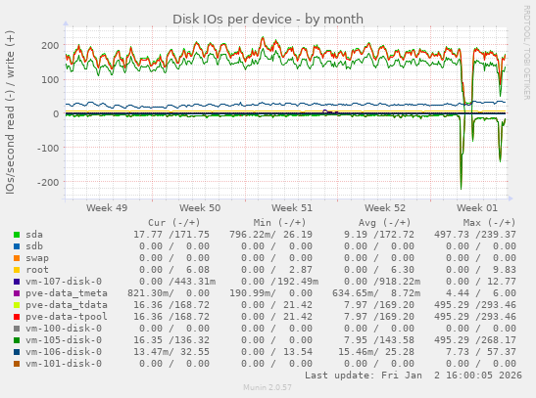
Task: Click the Cur (-/+) column header
Action: tap(174, 223)
